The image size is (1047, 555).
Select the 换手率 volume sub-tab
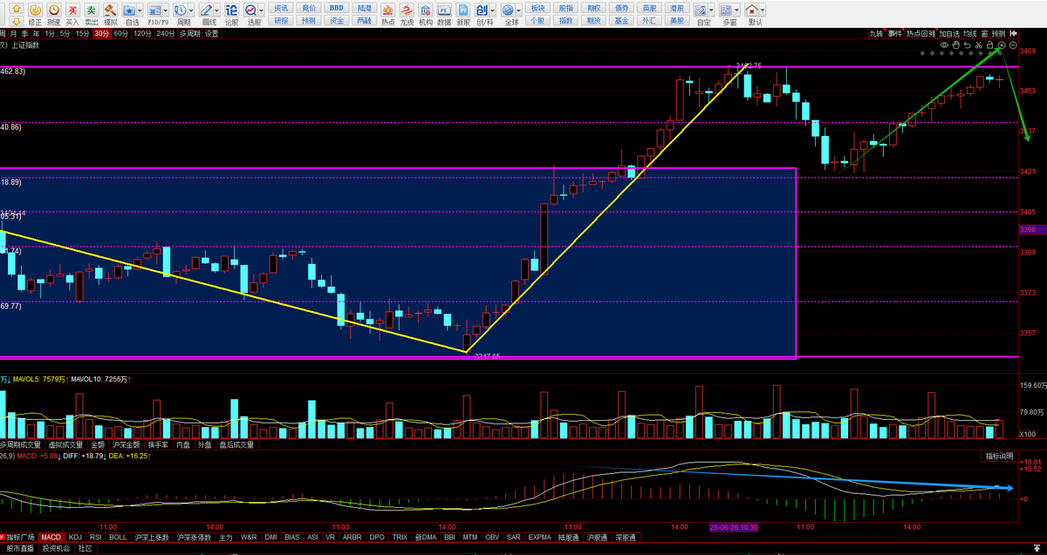point(158,444)
